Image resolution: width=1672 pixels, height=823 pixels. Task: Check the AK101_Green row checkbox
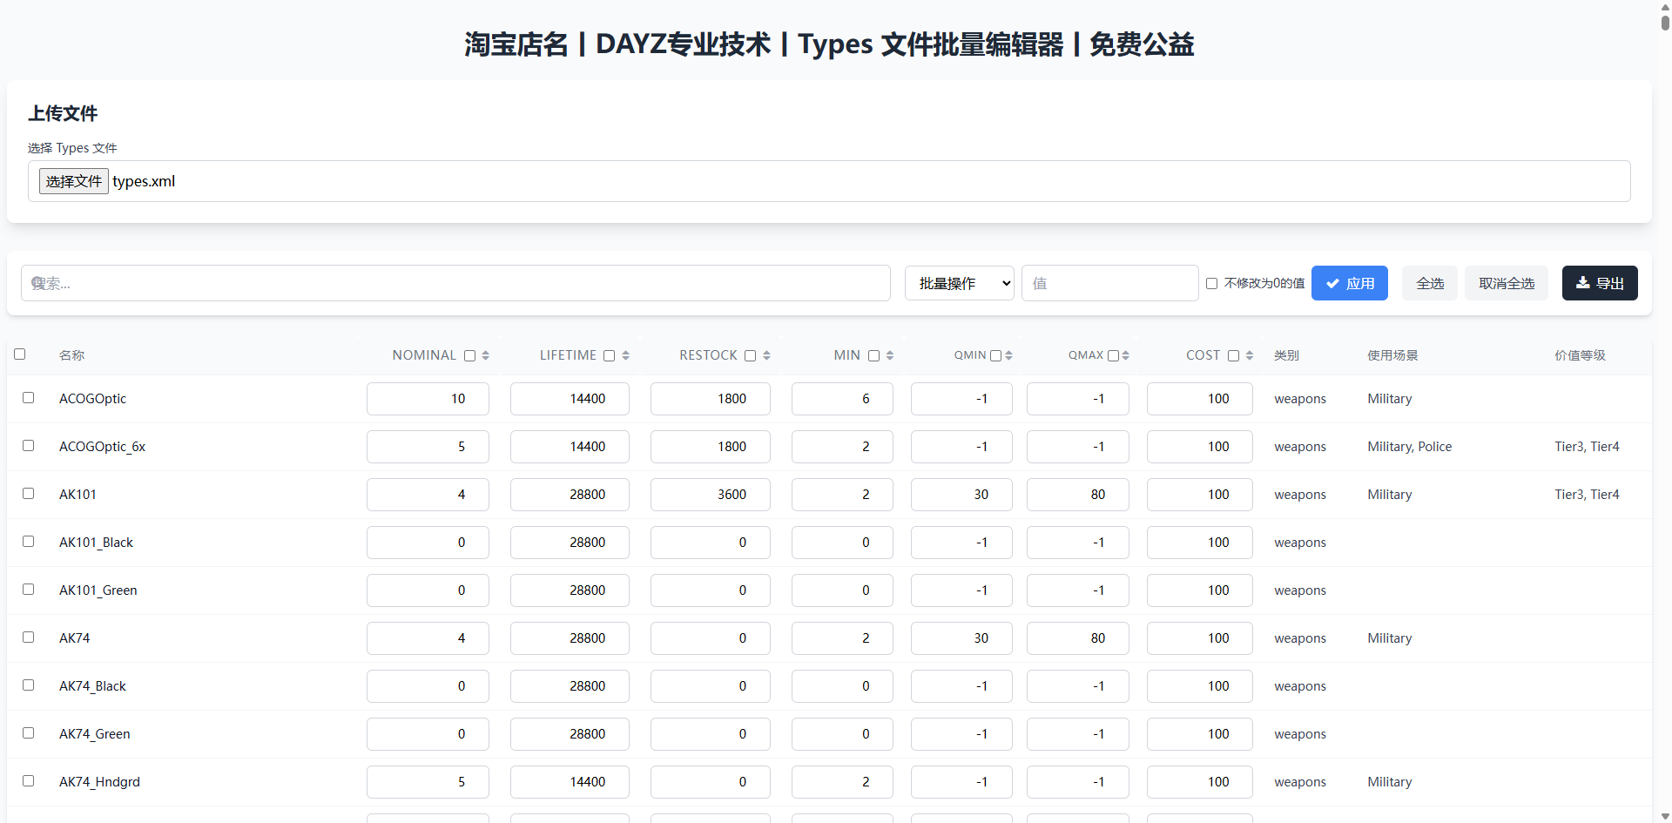click(x=29, y=590)
